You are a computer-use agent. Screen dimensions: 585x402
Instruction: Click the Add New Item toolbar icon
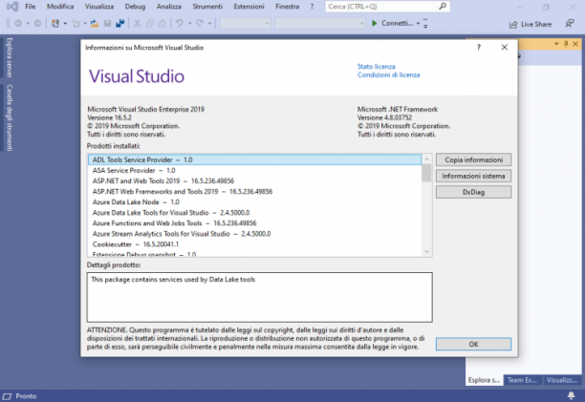76,24
